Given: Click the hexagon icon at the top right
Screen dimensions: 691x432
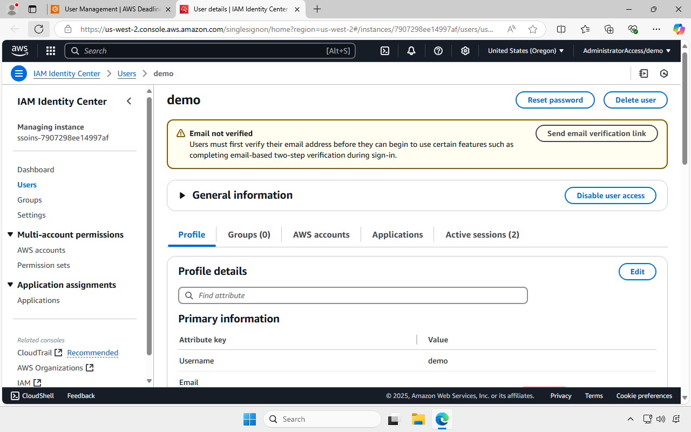Looking at the screenshot, I should tap(664, 73).
